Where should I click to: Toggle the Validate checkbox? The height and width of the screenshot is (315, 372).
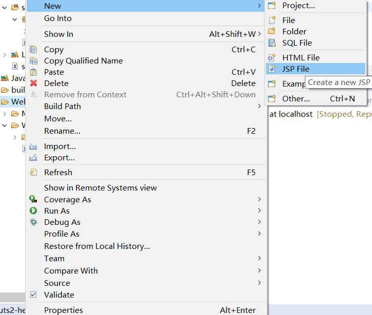click(x=33, y=295)
